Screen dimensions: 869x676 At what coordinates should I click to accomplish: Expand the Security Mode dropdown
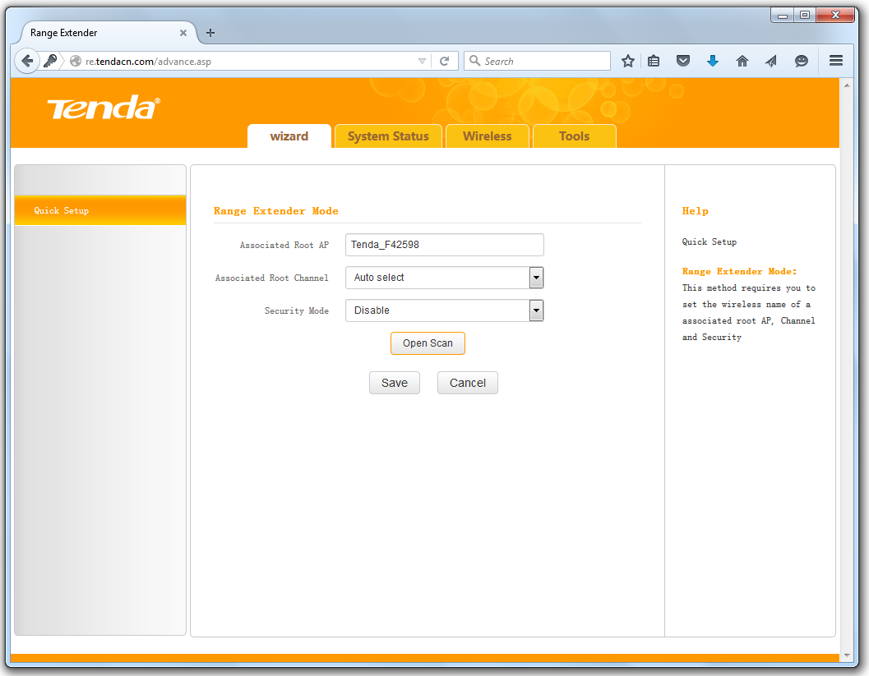[x=536, y=310]
